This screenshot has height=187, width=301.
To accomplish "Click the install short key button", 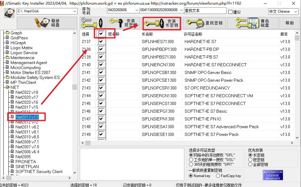I will click(x=123, y=23).
